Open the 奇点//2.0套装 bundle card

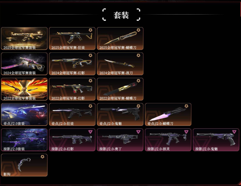(x=24, y=115)
